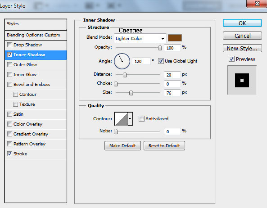Select Blending Options: Custom

point(36,35)
